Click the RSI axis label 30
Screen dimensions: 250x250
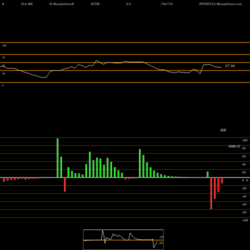3,73
